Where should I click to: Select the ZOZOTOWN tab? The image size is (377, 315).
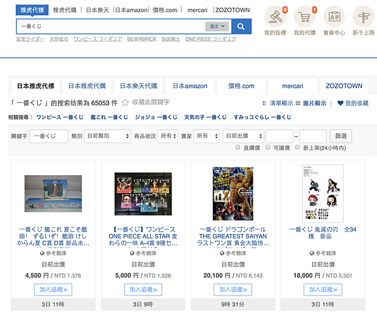click(x=344, y=86)
